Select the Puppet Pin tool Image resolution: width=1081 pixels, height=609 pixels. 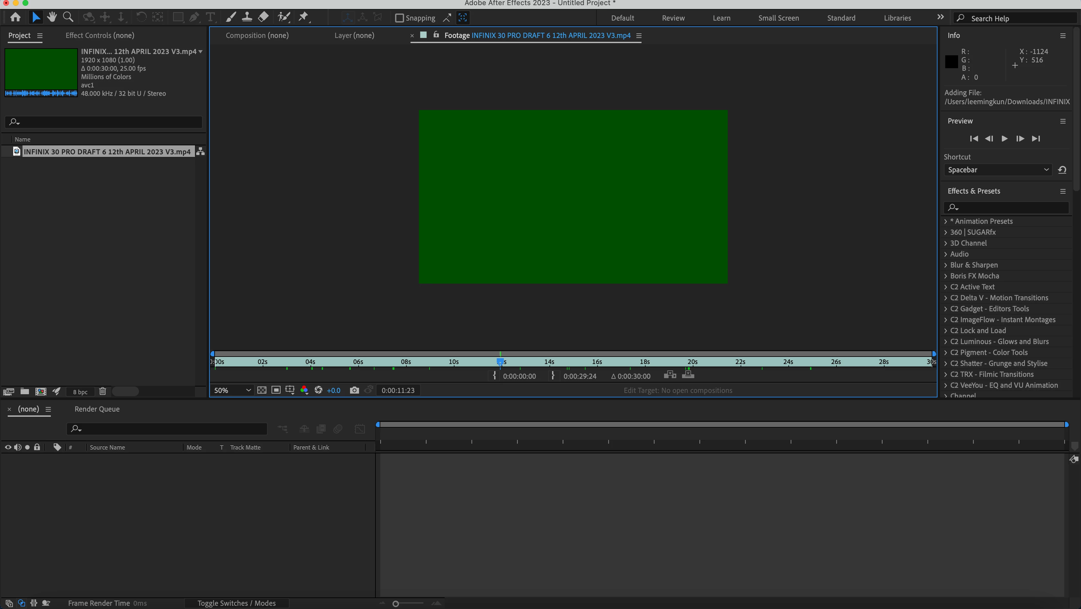tap(303, 17)
